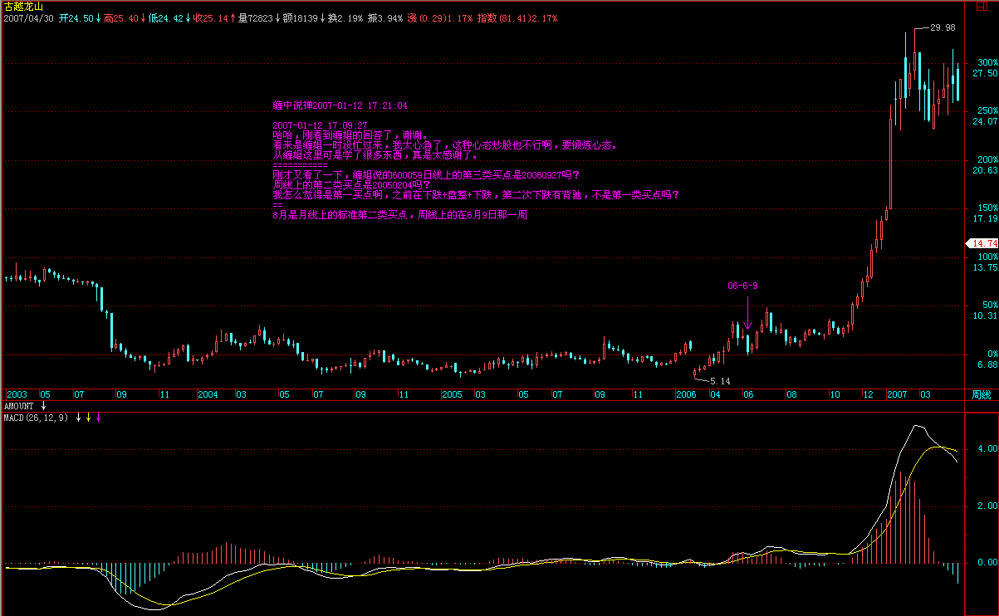The width and height of the screenshot is (999, 616).
Task: Click the 指数 index value in header
Action: click(x=517, y=17)
